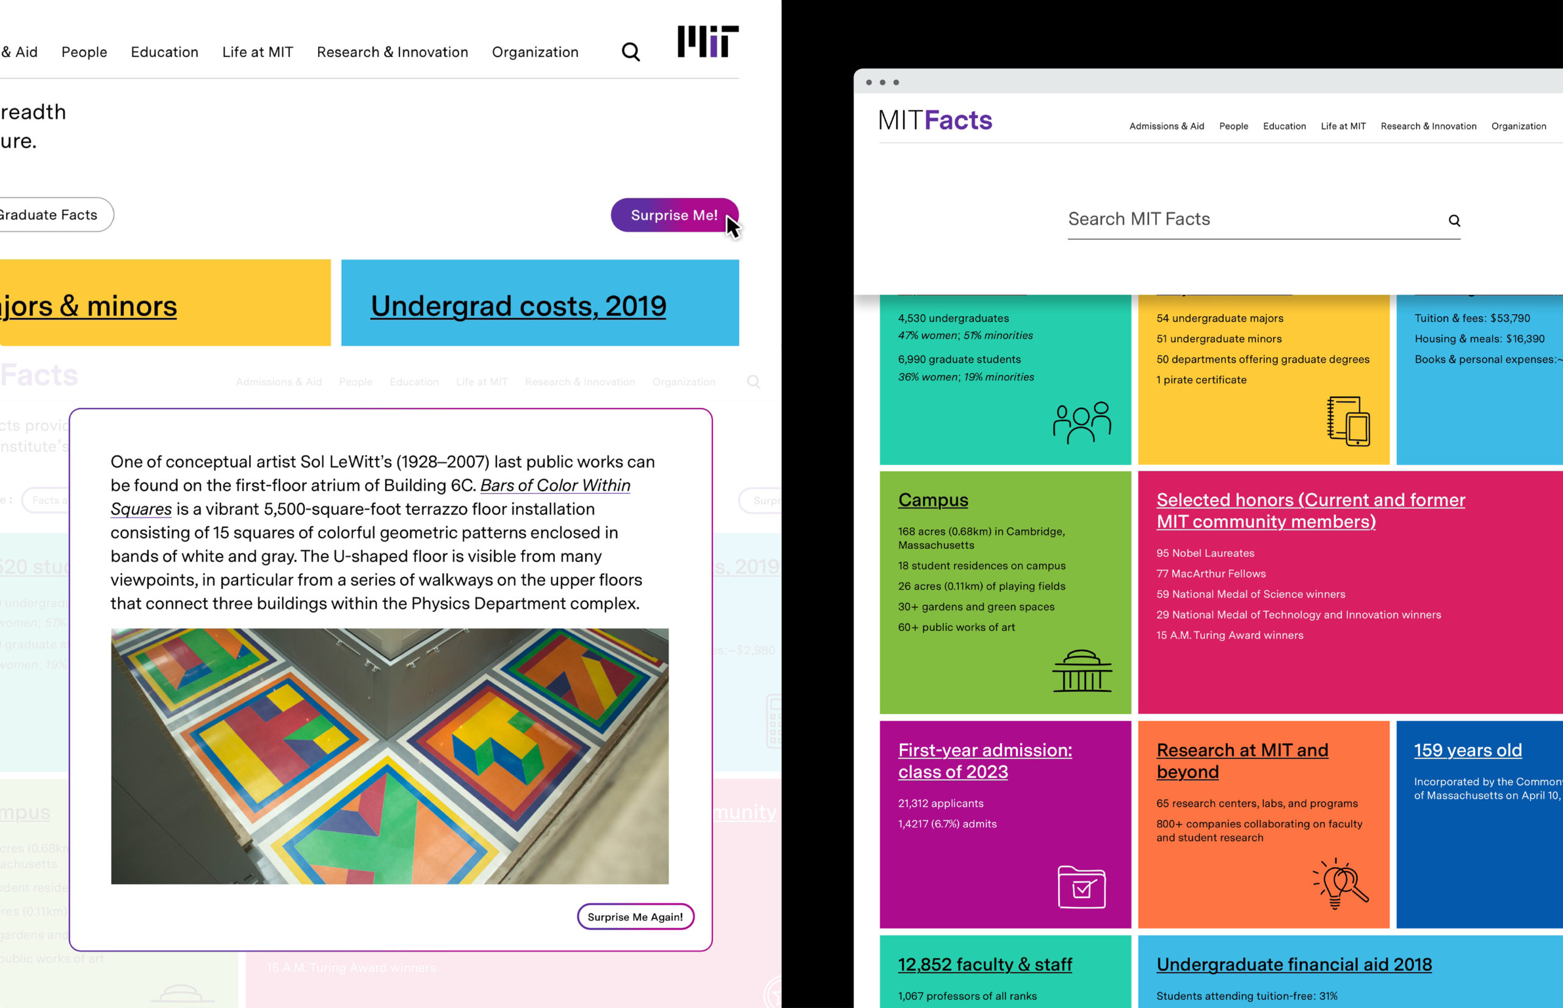Image resolution: width=1563 pixels, height=1008 pixels.
Task: Open Admissions & Aid in MITFacts window nav
Action: pos(1166,126)
